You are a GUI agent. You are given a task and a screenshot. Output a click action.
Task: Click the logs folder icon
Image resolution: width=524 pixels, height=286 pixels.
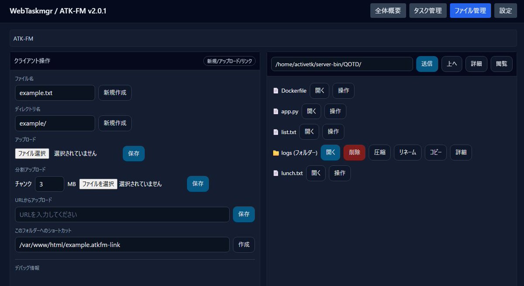pyautogui.click(x=276, y=153)
